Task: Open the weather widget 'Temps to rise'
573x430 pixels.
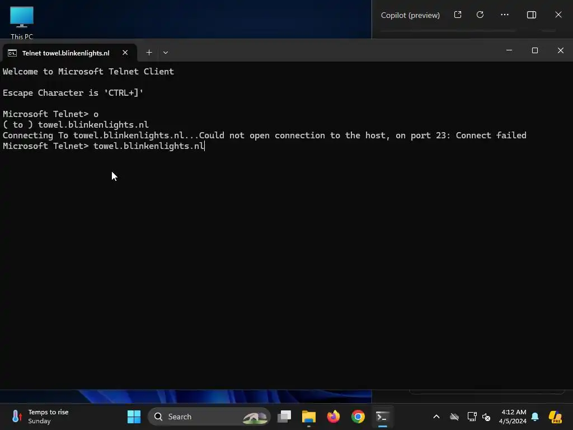Action: pyautogui.click(x=40, y=417)
